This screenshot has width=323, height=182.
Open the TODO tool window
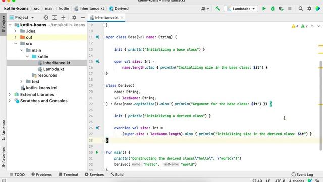(x=17, y=175)
